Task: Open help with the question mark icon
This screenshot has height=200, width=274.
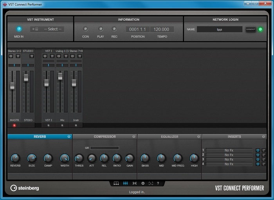Action: coord(158,183)
